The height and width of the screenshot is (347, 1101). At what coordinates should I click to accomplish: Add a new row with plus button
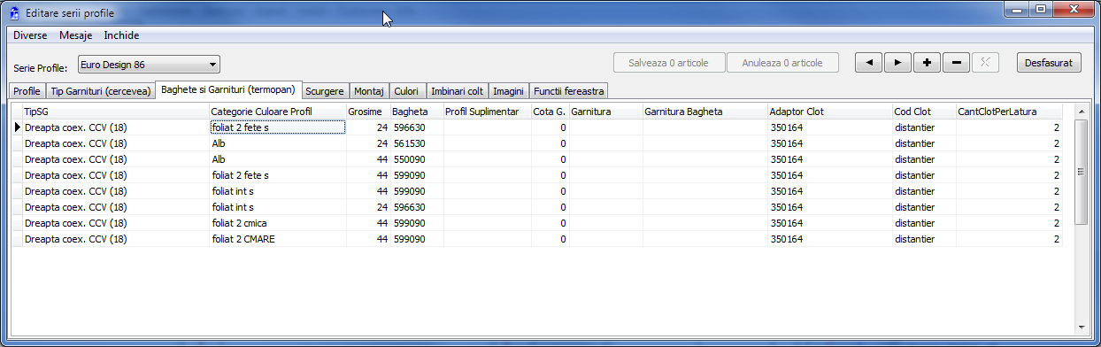pos(927,63)
